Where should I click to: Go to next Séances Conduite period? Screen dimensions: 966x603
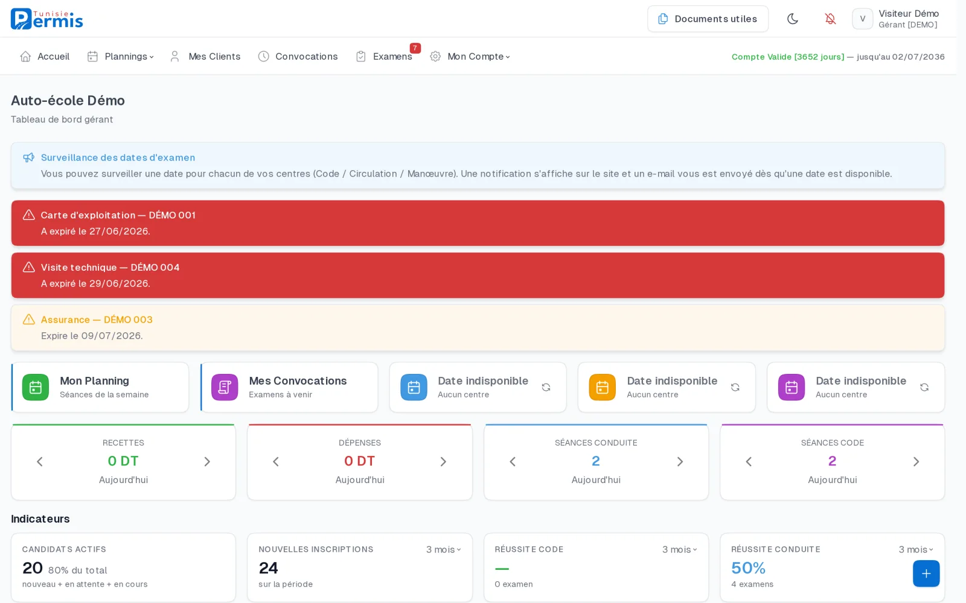click(680, 461)
